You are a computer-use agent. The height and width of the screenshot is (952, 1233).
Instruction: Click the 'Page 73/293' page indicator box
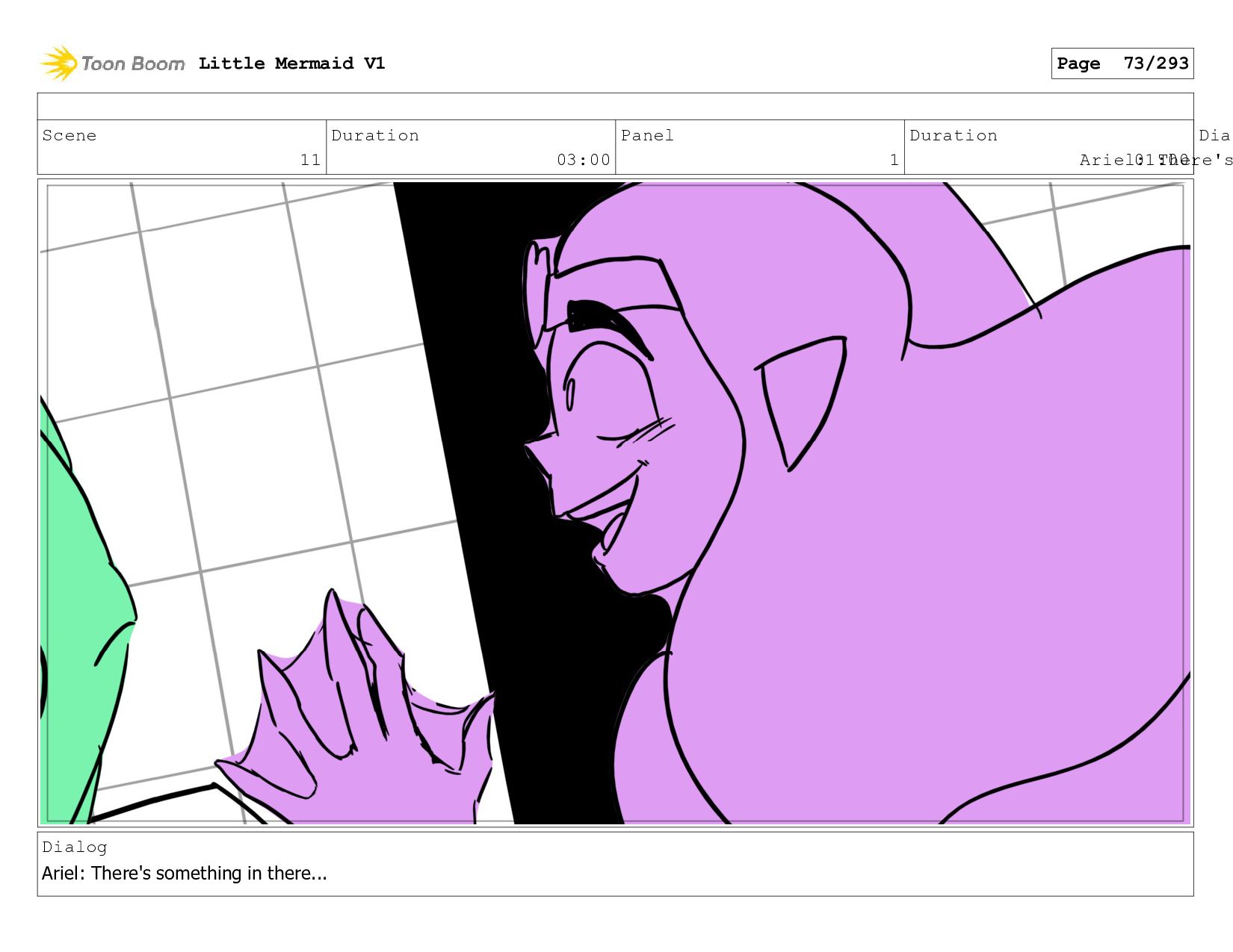click(x=1122, y=63)
